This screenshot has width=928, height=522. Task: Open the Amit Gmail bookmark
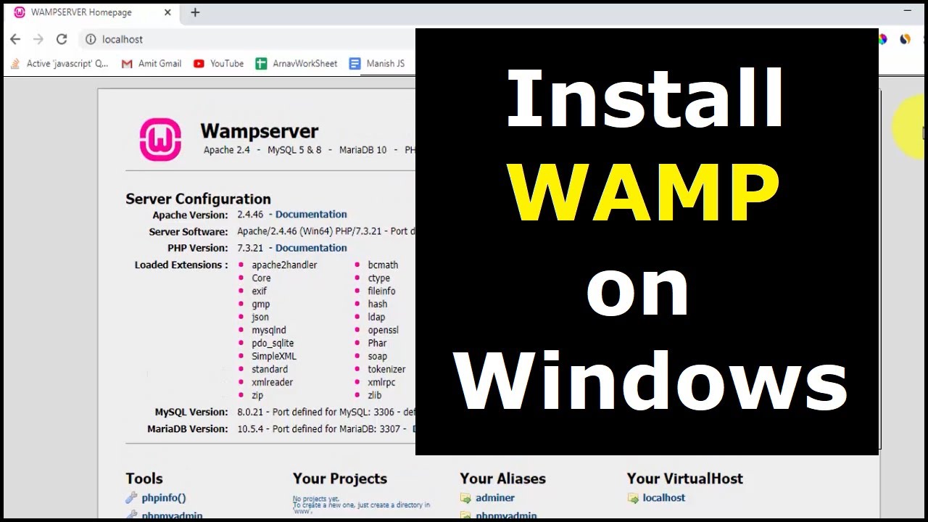coord(152,64)
